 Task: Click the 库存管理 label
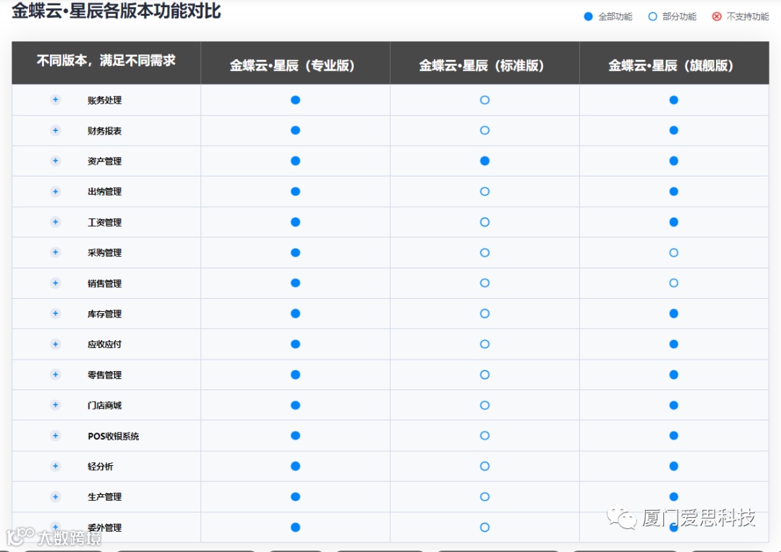pyautogui.click(x=105, y=314)
